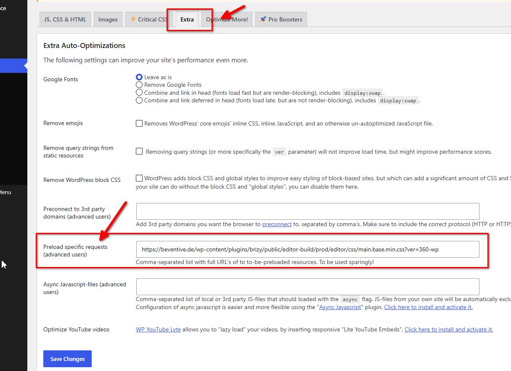Open the Critical CSS tab
Viewport: 511px width, 371px height.
click(x=148, y=19)
